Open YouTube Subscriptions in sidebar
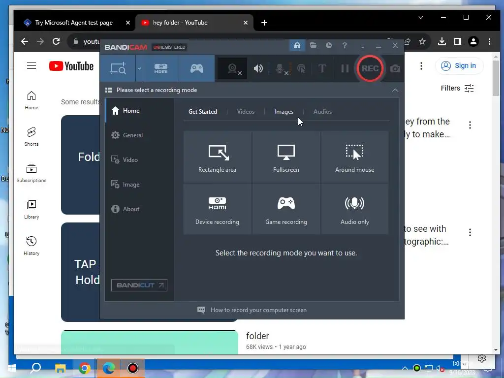504x378 pixels. pyautogui.click(x=31, y=173)
